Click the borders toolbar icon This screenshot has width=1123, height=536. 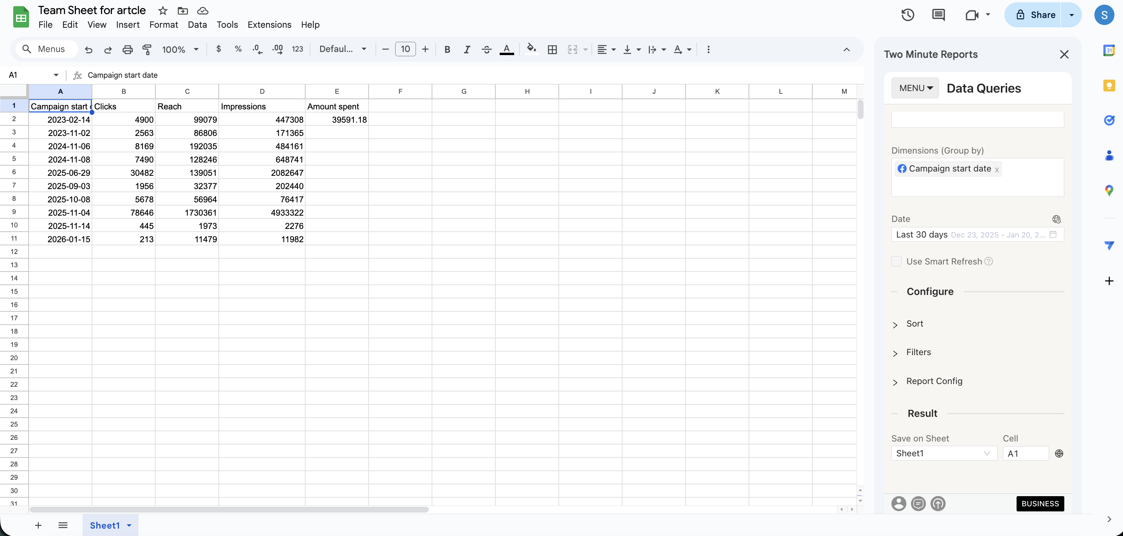point(552,49)
